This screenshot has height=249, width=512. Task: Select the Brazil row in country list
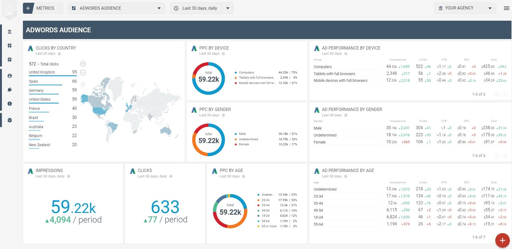tap(53, 118)
